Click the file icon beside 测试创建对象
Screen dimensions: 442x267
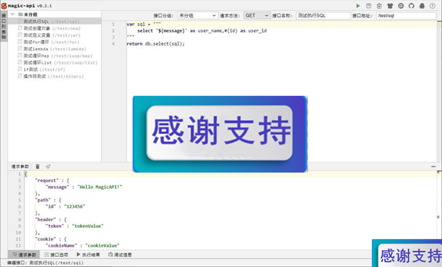pos(20,28)
